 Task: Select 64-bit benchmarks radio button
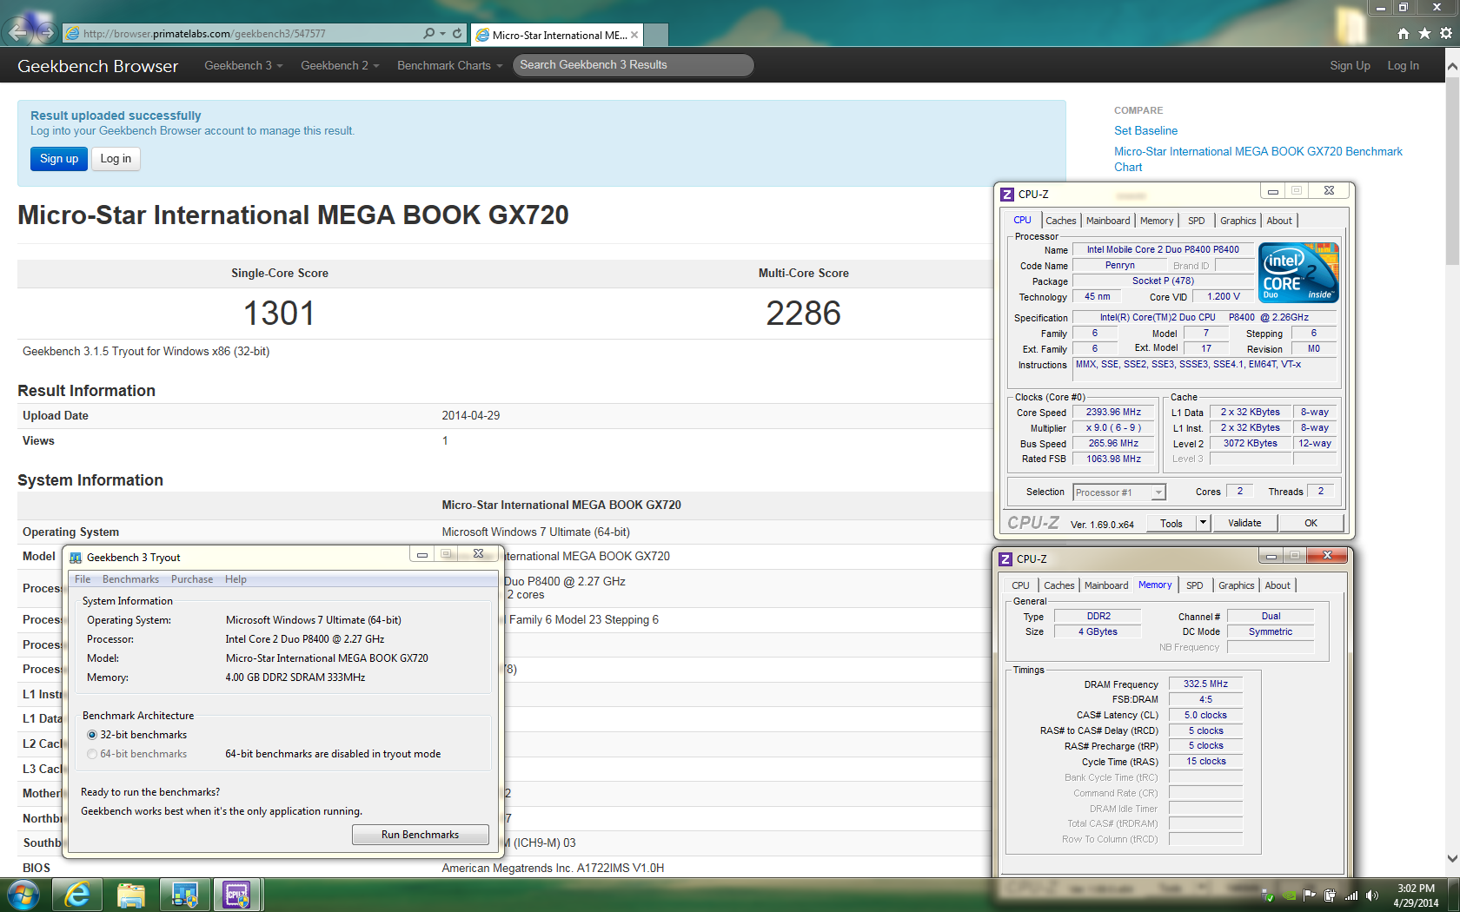pyautogui.click(x=92, y=754)
